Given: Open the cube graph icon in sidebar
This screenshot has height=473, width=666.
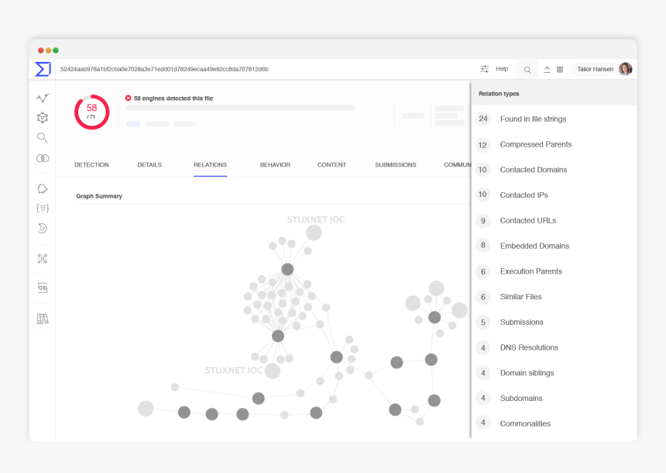Looking at the screenshot, I should click(x=43, y=118).
